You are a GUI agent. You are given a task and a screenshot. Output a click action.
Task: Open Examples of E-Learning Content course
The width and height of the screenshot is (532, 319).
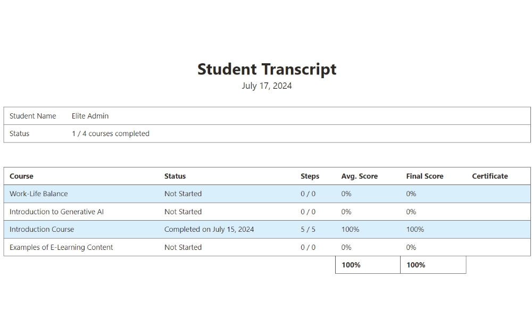[61, 247]
